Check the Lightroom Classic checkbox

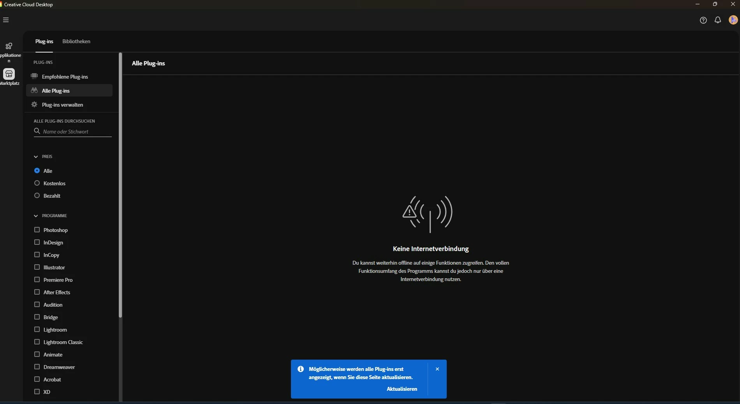(37, 342)
